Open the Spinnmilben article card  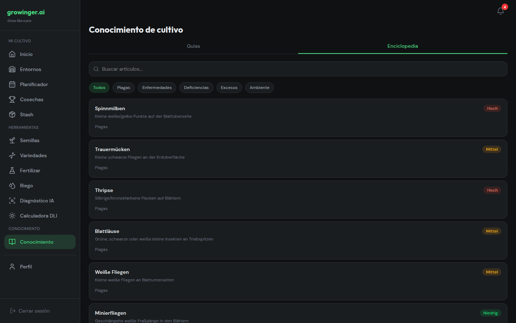pos(298,118)
